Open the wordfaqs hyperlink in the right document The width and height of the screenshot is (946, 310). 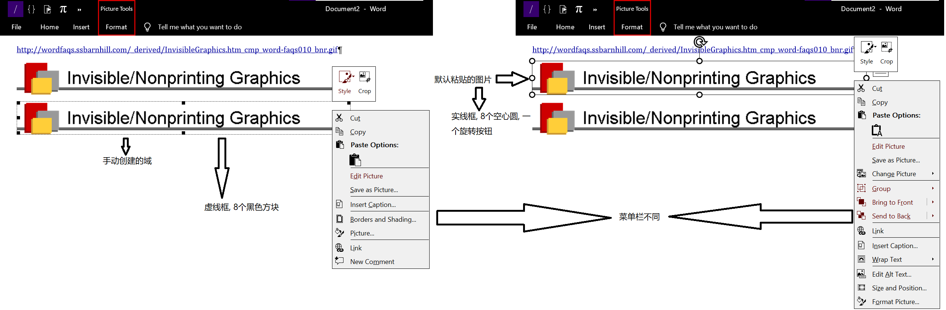pos(693,50)
